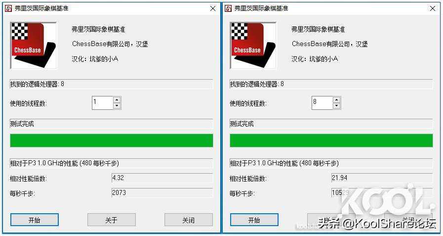This screenshot has width=443, height=236.
Task: Click the green progress bar in right window
Action: [x=331, y=141]
